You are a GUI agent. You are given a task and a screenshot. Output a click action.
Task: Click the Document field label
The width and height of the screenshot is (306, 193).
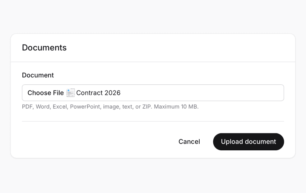click(38, 75)
